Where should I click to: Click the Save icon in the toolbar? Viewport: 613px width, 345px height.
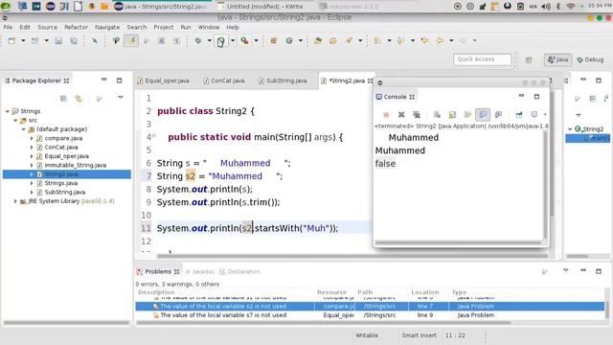58,40
